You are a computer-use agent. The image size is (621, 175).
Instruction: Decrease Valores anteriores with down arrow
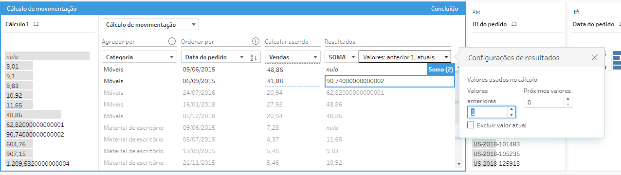point(511,115)
